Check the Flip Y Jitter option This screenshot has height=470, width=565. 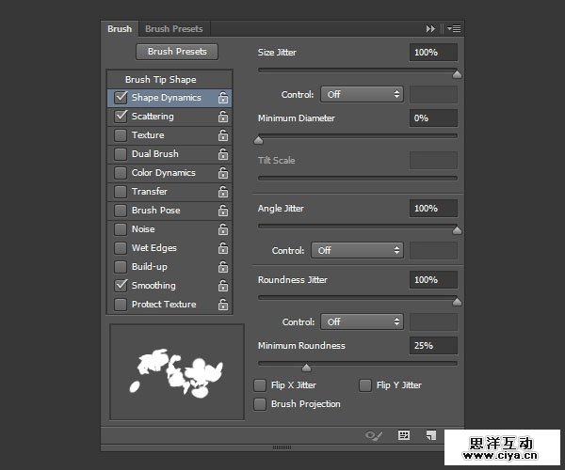click(365, 385)
